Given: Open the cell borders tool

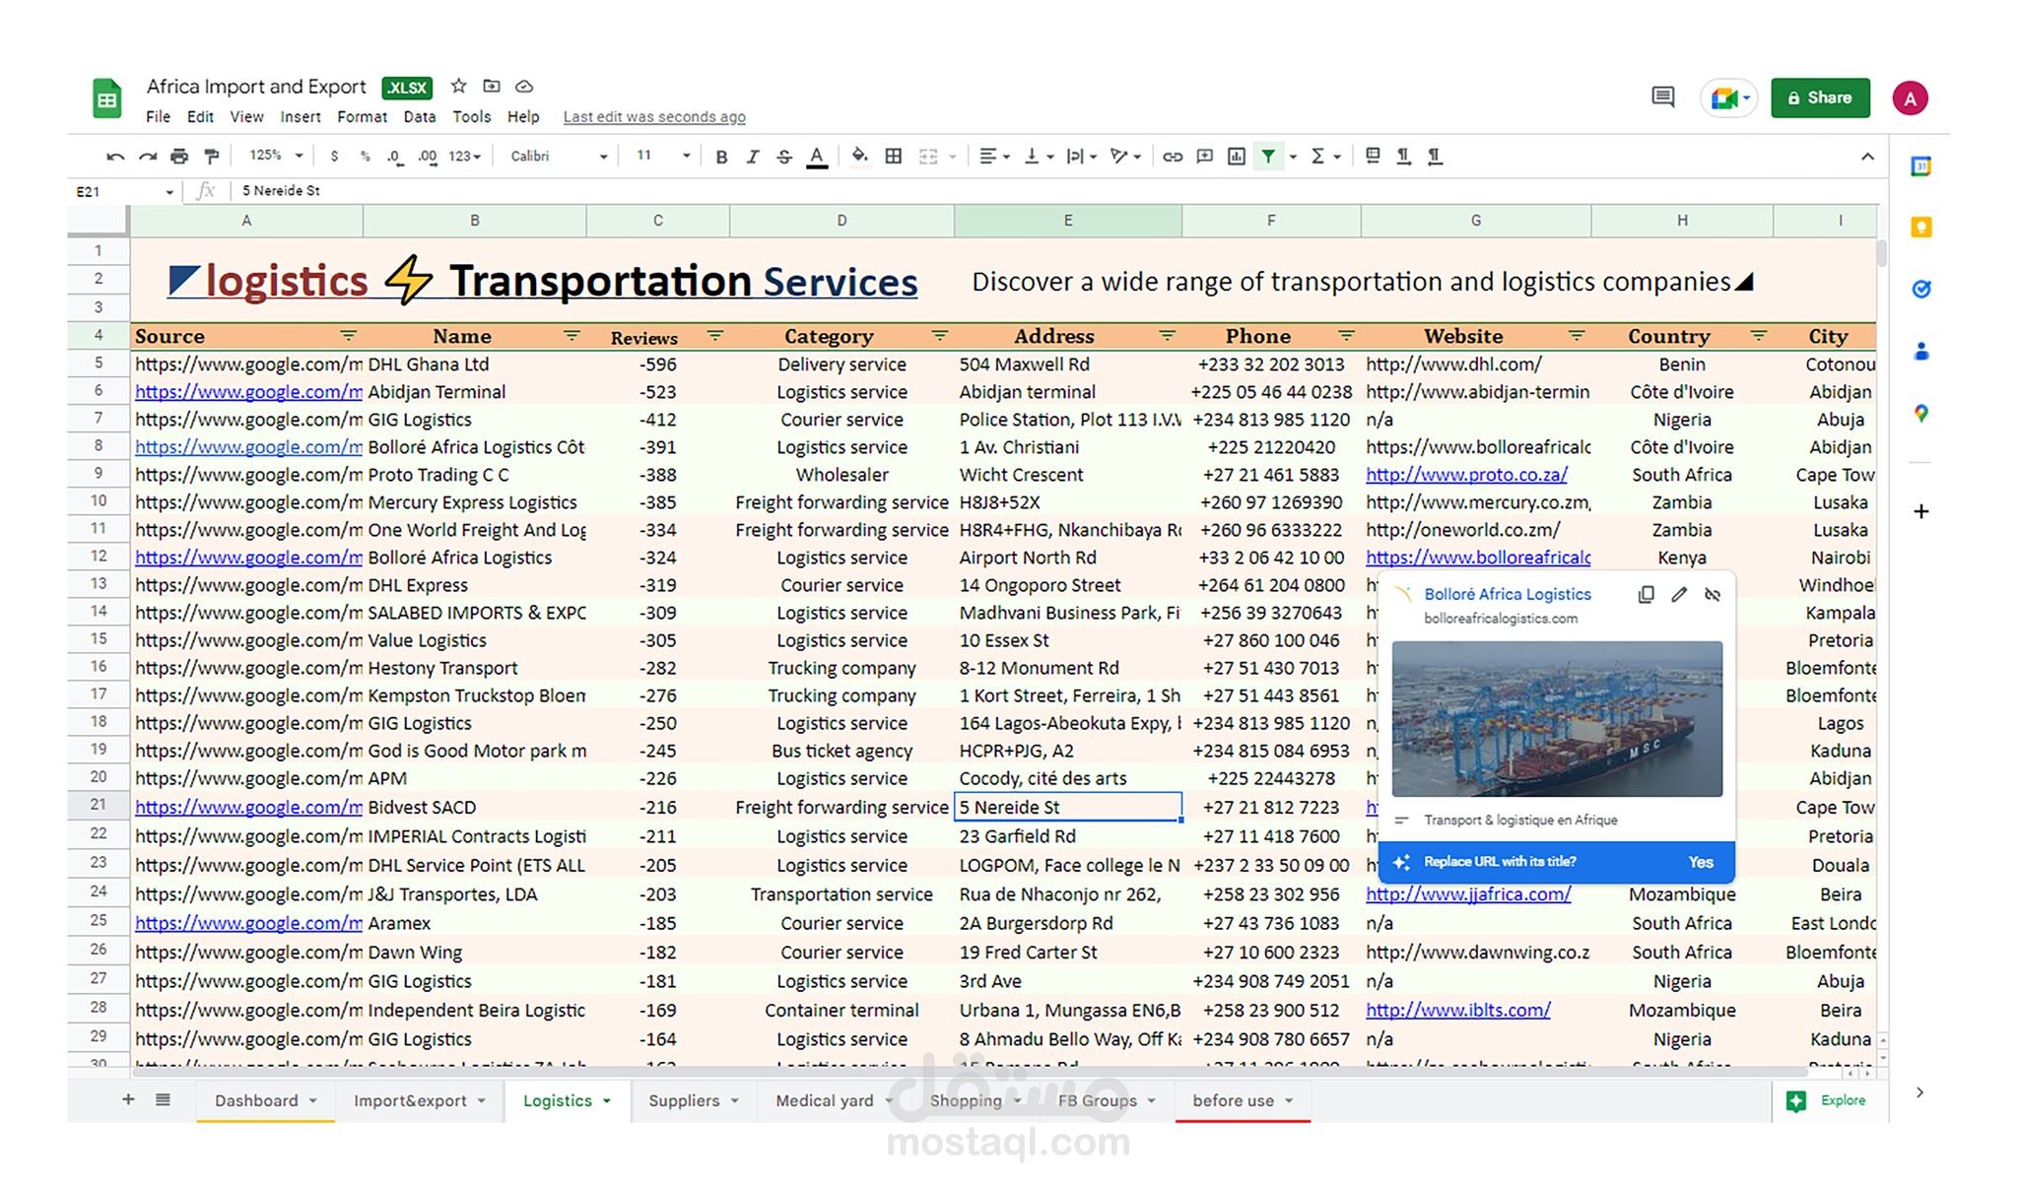Looking at the screenshot, I should coord(893,156).
